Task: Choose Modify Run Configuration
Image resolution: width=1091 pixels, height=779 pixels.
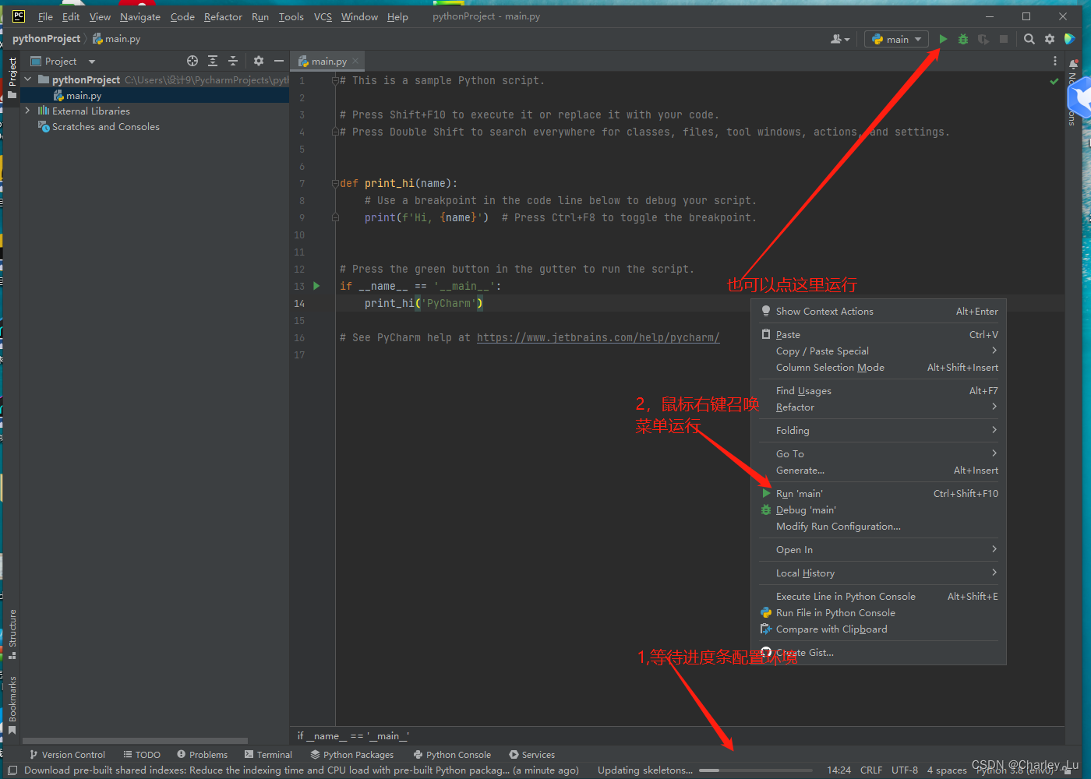Action: coord(879,526)
